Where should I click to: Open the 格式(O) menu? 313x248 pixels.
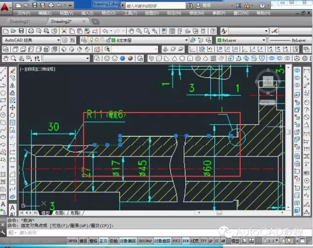point(109,13)
